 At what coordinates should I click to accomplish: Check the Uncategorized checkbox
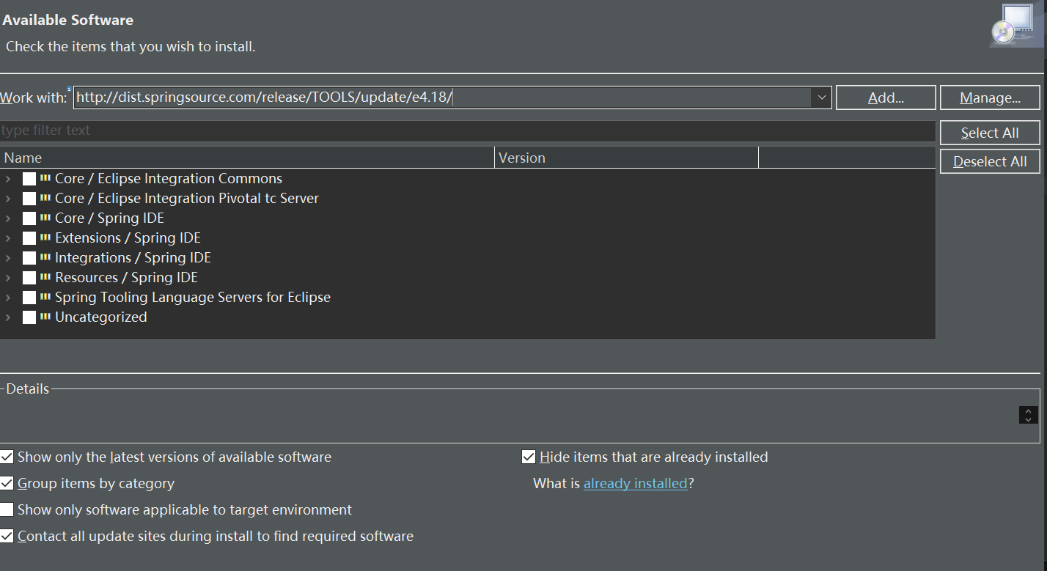tap(29, 317)
